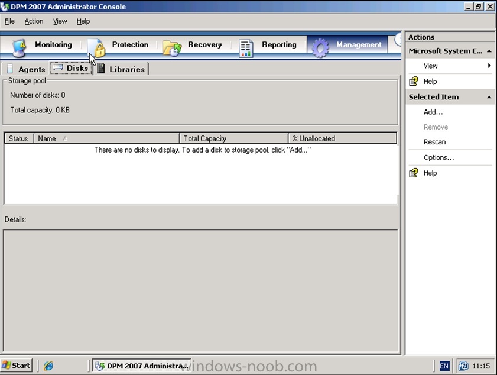Click 'Number of disks: 0' text
The image size is (497, 375).
(38, 95)
